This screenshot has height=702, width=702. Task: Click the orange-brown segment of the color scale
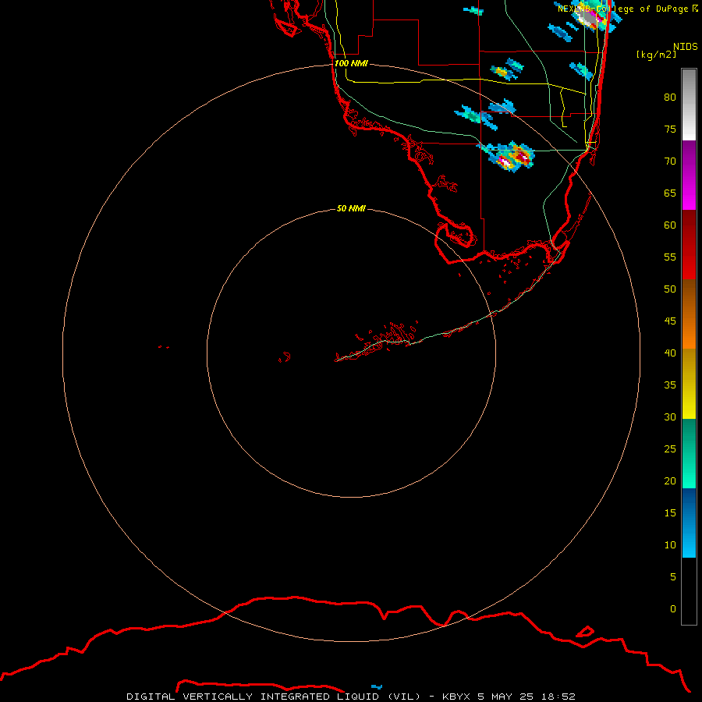pyautogui.click(x=689, y=314)
